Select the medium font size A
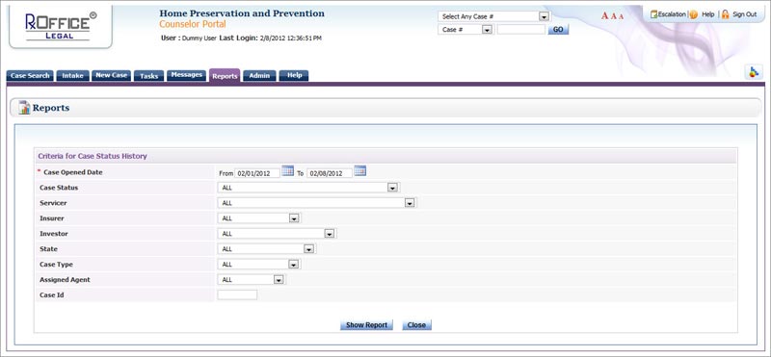The image size is (771, 357). [x=614, y=16]
